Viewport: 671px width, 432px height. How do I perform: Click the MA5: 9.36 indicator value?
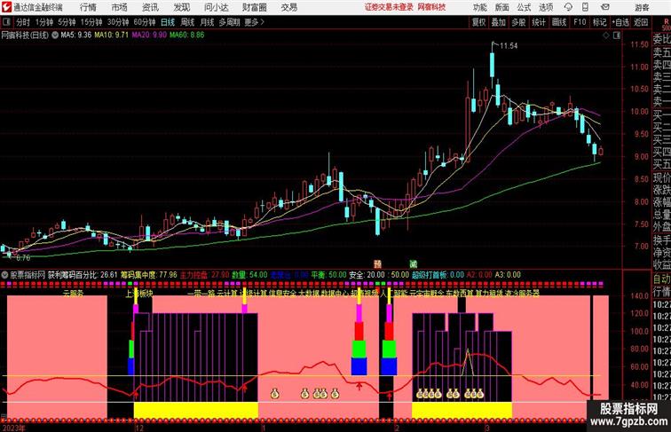(x=75, y=35)
